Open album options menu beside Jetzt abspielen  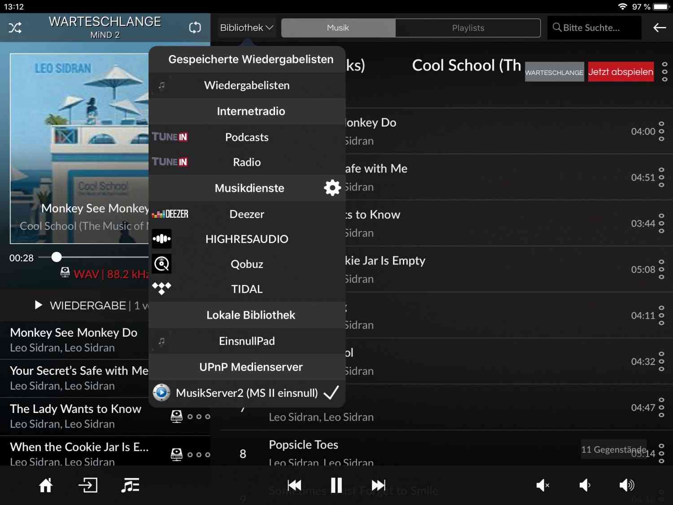point(664,72)
